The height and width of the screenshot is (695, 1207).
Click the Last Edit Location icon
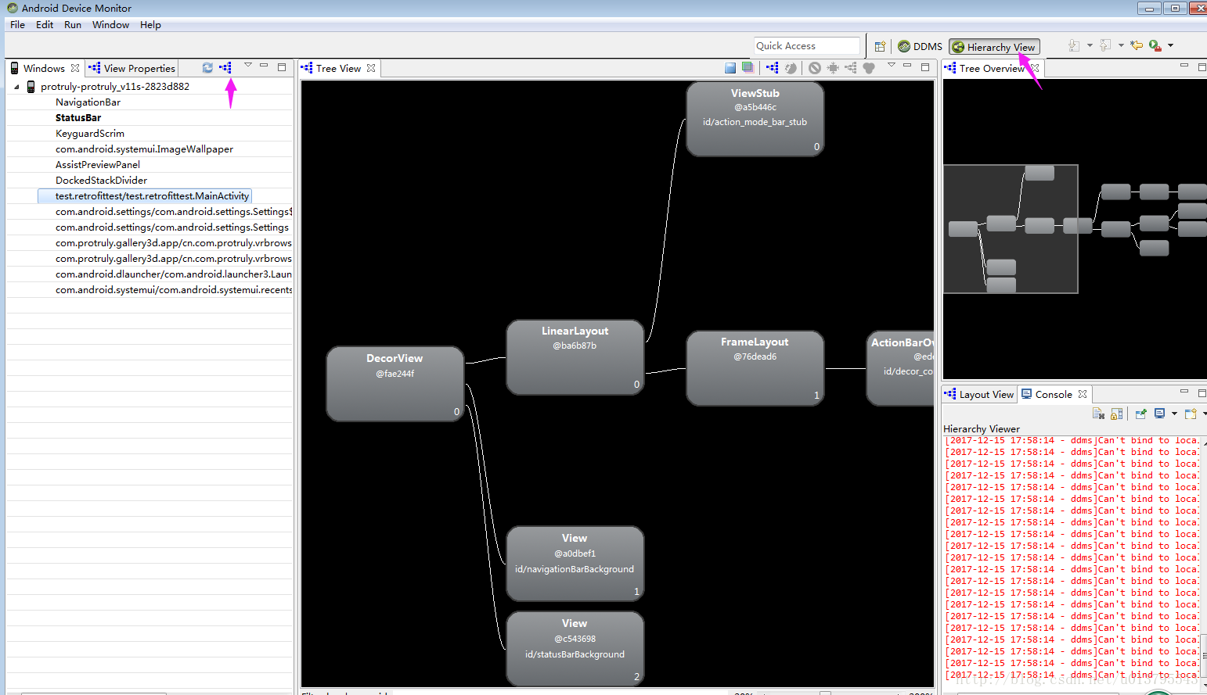click(1137, 45)
